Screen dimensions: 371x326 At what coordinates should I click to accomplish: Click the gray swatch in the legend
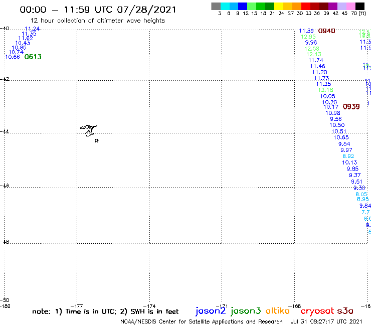[x=216, y=6]
